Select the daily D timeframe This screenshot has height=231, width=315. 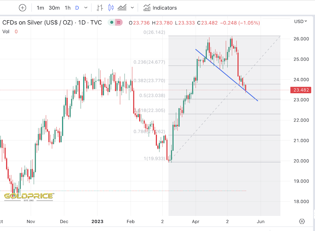pos(77,8)
